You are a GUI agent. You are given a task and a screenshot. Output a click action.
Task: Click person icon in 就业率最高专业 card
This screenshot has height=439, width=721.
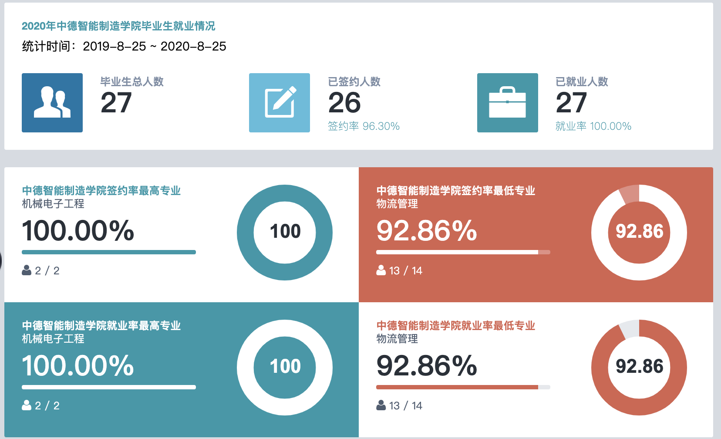point(27,405)
